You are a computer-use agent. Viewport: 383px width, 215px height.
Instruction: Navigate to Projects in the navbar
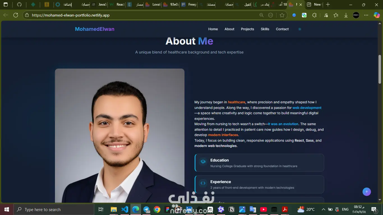tap(248, 29)
